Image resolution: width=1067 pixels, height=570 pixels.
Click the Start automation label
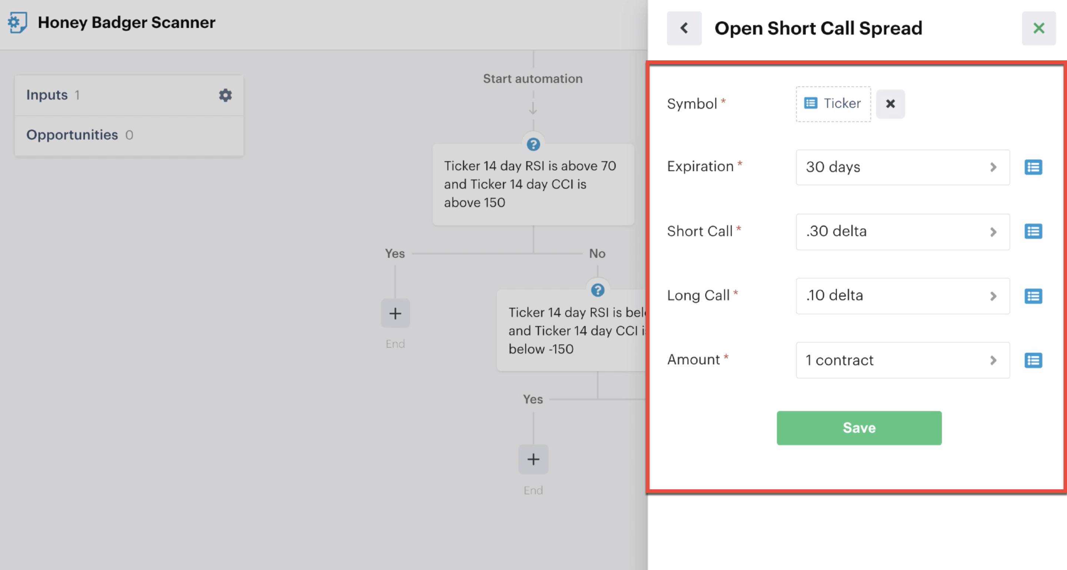click(533, 78)
